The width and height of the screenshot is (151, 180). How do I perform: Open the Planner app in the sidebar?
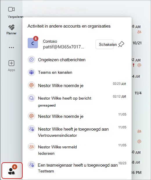[x=11, y=29]
